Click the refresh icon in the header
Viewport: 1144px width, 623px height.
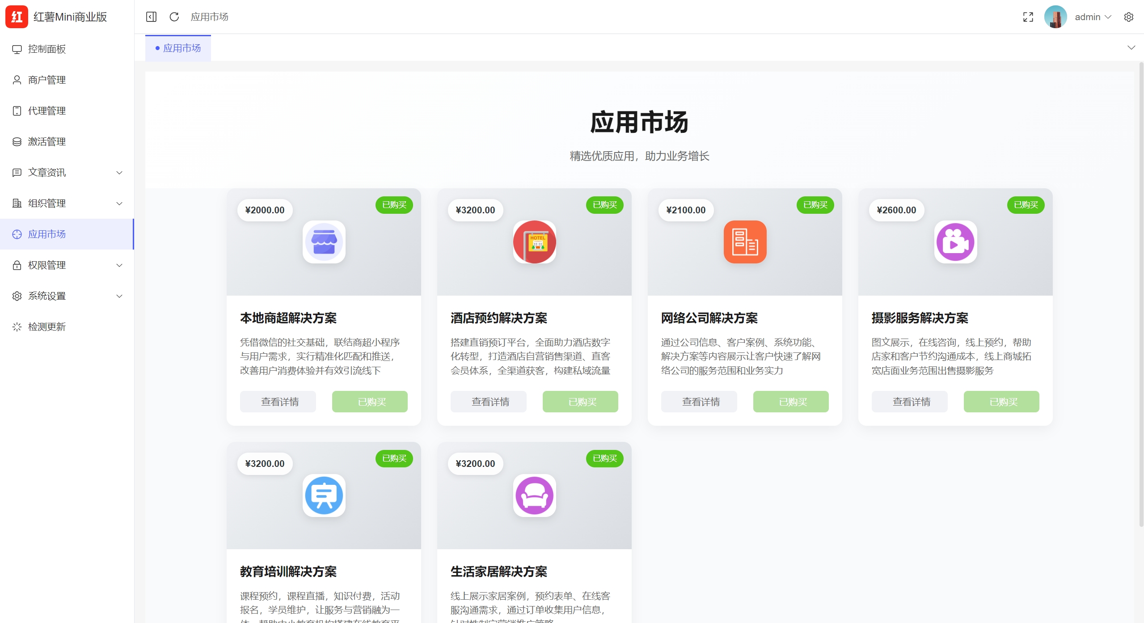pos(174,17)
